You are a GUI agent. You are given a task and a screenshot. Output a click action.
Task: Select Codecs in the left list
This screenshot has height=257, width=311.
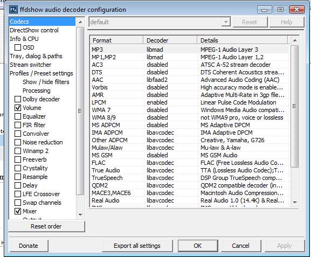click(x=42, y=22)
